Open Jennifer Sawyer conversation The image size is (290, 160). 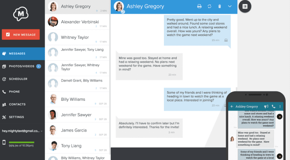coord(77,115)
